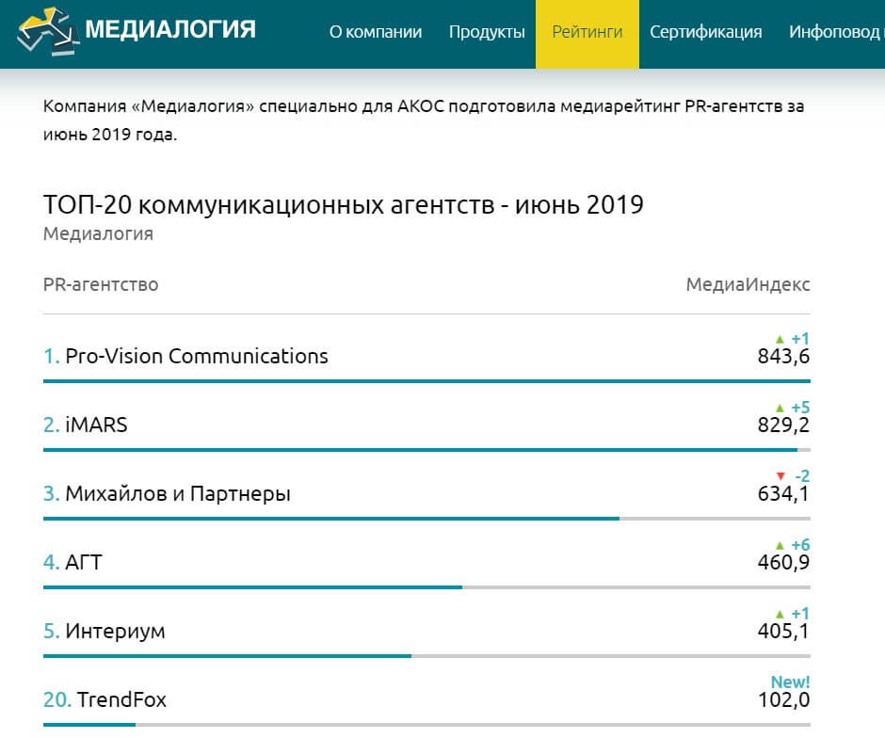885x738 pixels.
Task: Click the iMARS progress bar
Action: tap(426, 450)
